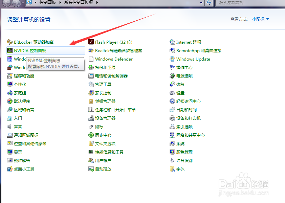285x203 pixels.
Task: Expand arrow after 所有控制面板项 breadcrumb
Action: pyautogui.click(x=97, y=3)
